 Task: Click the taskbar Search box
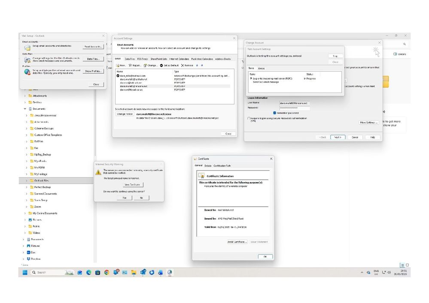(x=52, y=272)
